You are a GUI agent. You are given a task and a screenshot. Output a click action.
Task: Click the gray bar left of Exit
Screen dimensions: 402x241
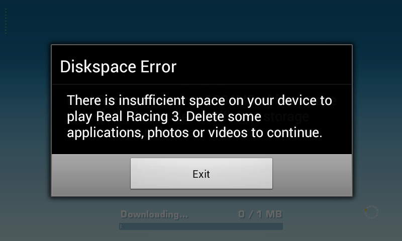(91, 175)
